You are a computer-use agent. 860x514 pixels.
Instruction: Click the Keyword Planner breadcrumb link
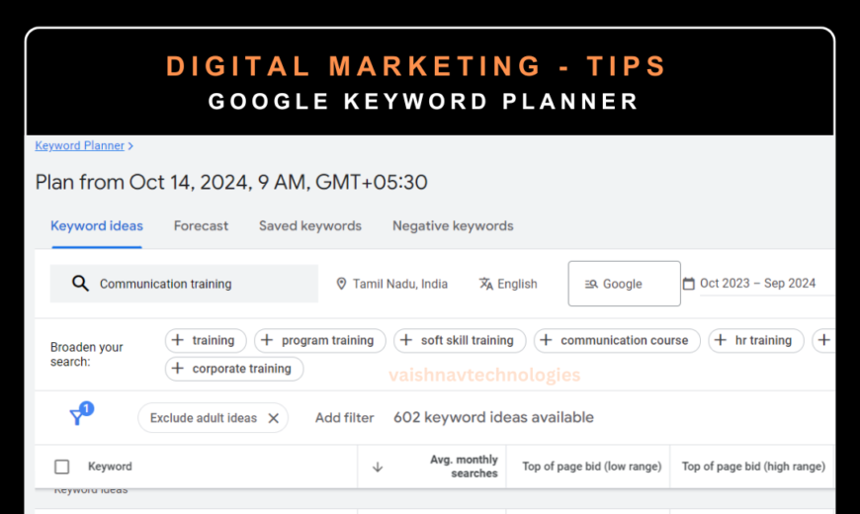coord(79,145)
